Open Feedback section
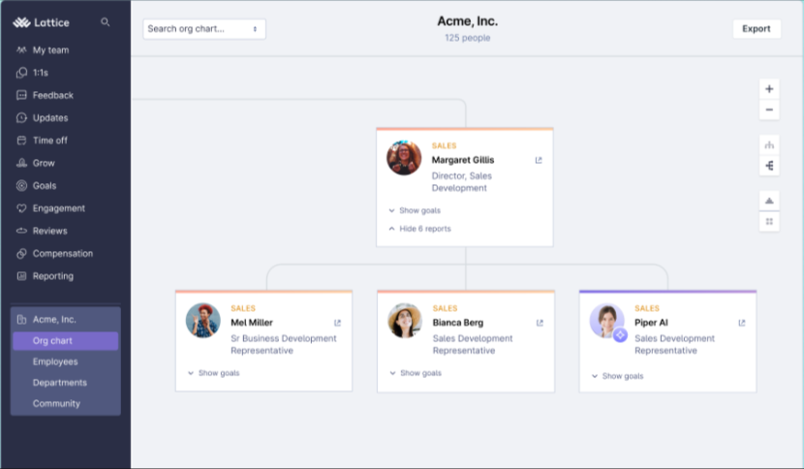804x469 pixels. coord(53,95)
